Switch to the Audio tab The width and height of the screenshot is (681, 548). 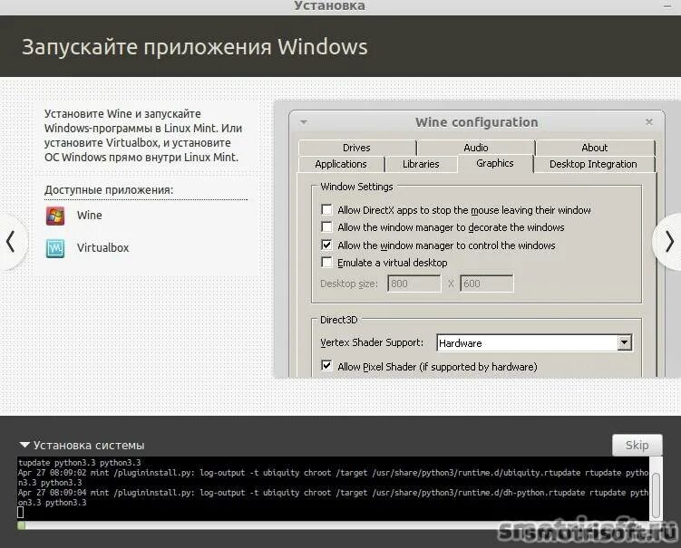pos(476,148)
